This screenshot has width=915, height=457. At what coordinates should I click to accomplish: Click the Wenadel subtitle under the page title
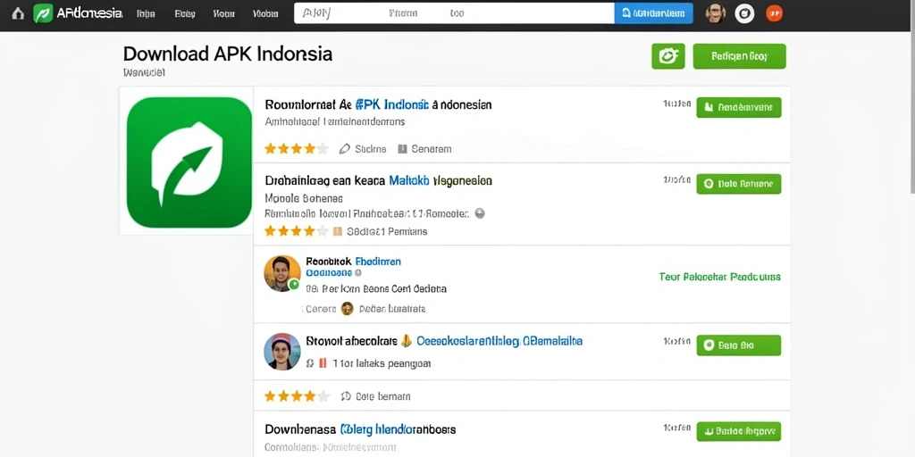[x=145, y=73]
